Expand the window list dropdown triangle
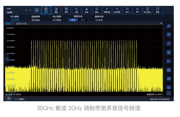 tap(161, 23)
